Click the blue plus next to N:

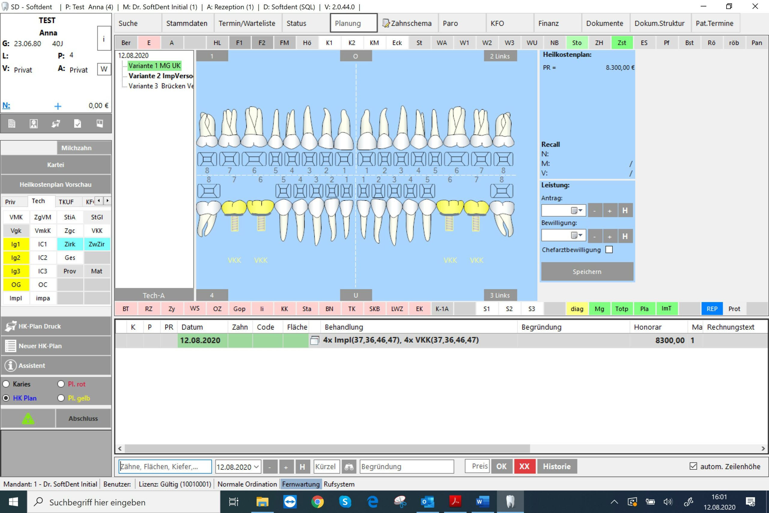tap(58, 106)
